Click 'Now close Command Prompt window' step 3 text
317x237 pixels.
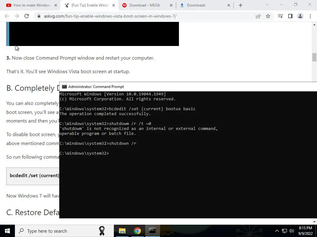80,58
